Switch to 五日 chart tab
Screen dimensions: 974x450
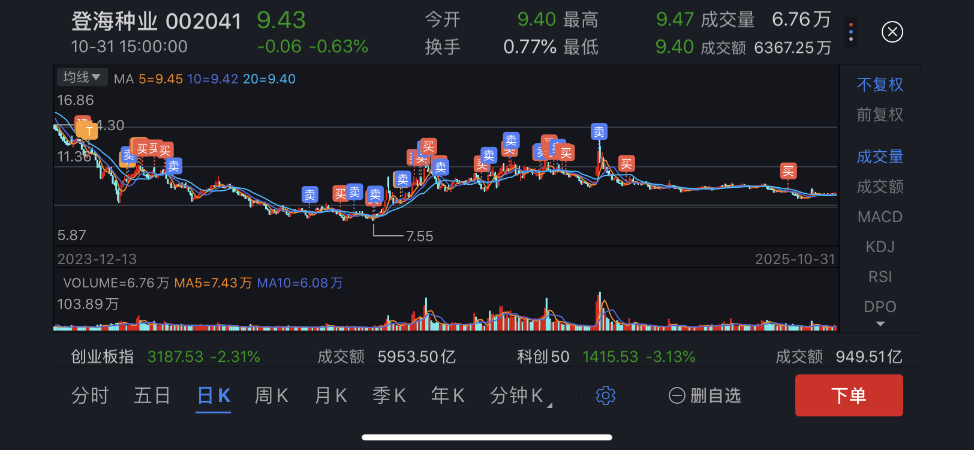[152, 395]
